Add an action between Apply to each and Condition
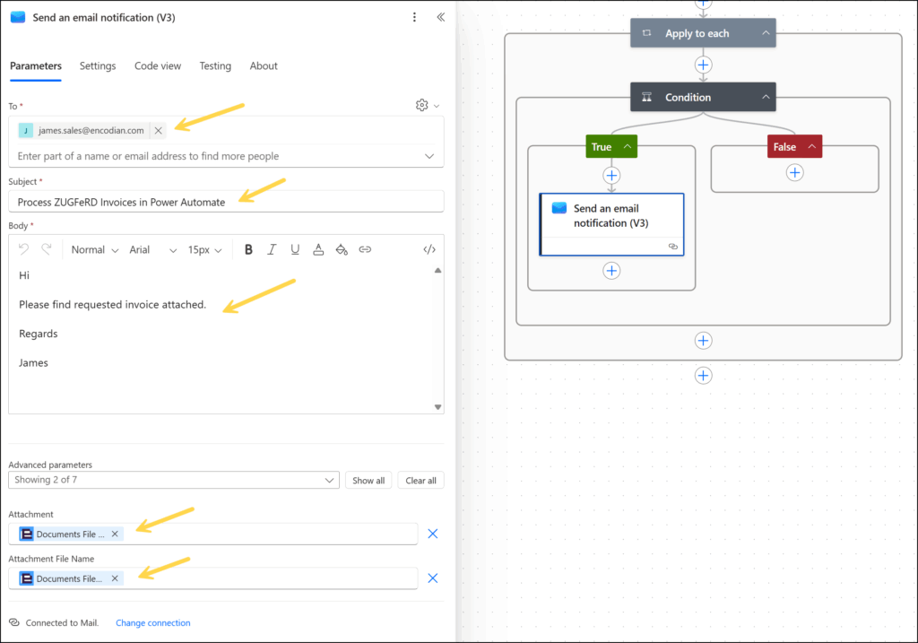918x643 pixels. (x=703, y=65)
